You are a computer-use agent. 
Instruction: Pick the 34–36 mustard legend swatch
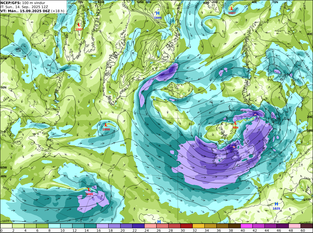tap(210, 226)
